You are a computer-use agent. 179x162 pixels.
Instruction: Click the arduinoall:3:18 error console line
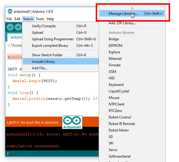coord(52,134)
